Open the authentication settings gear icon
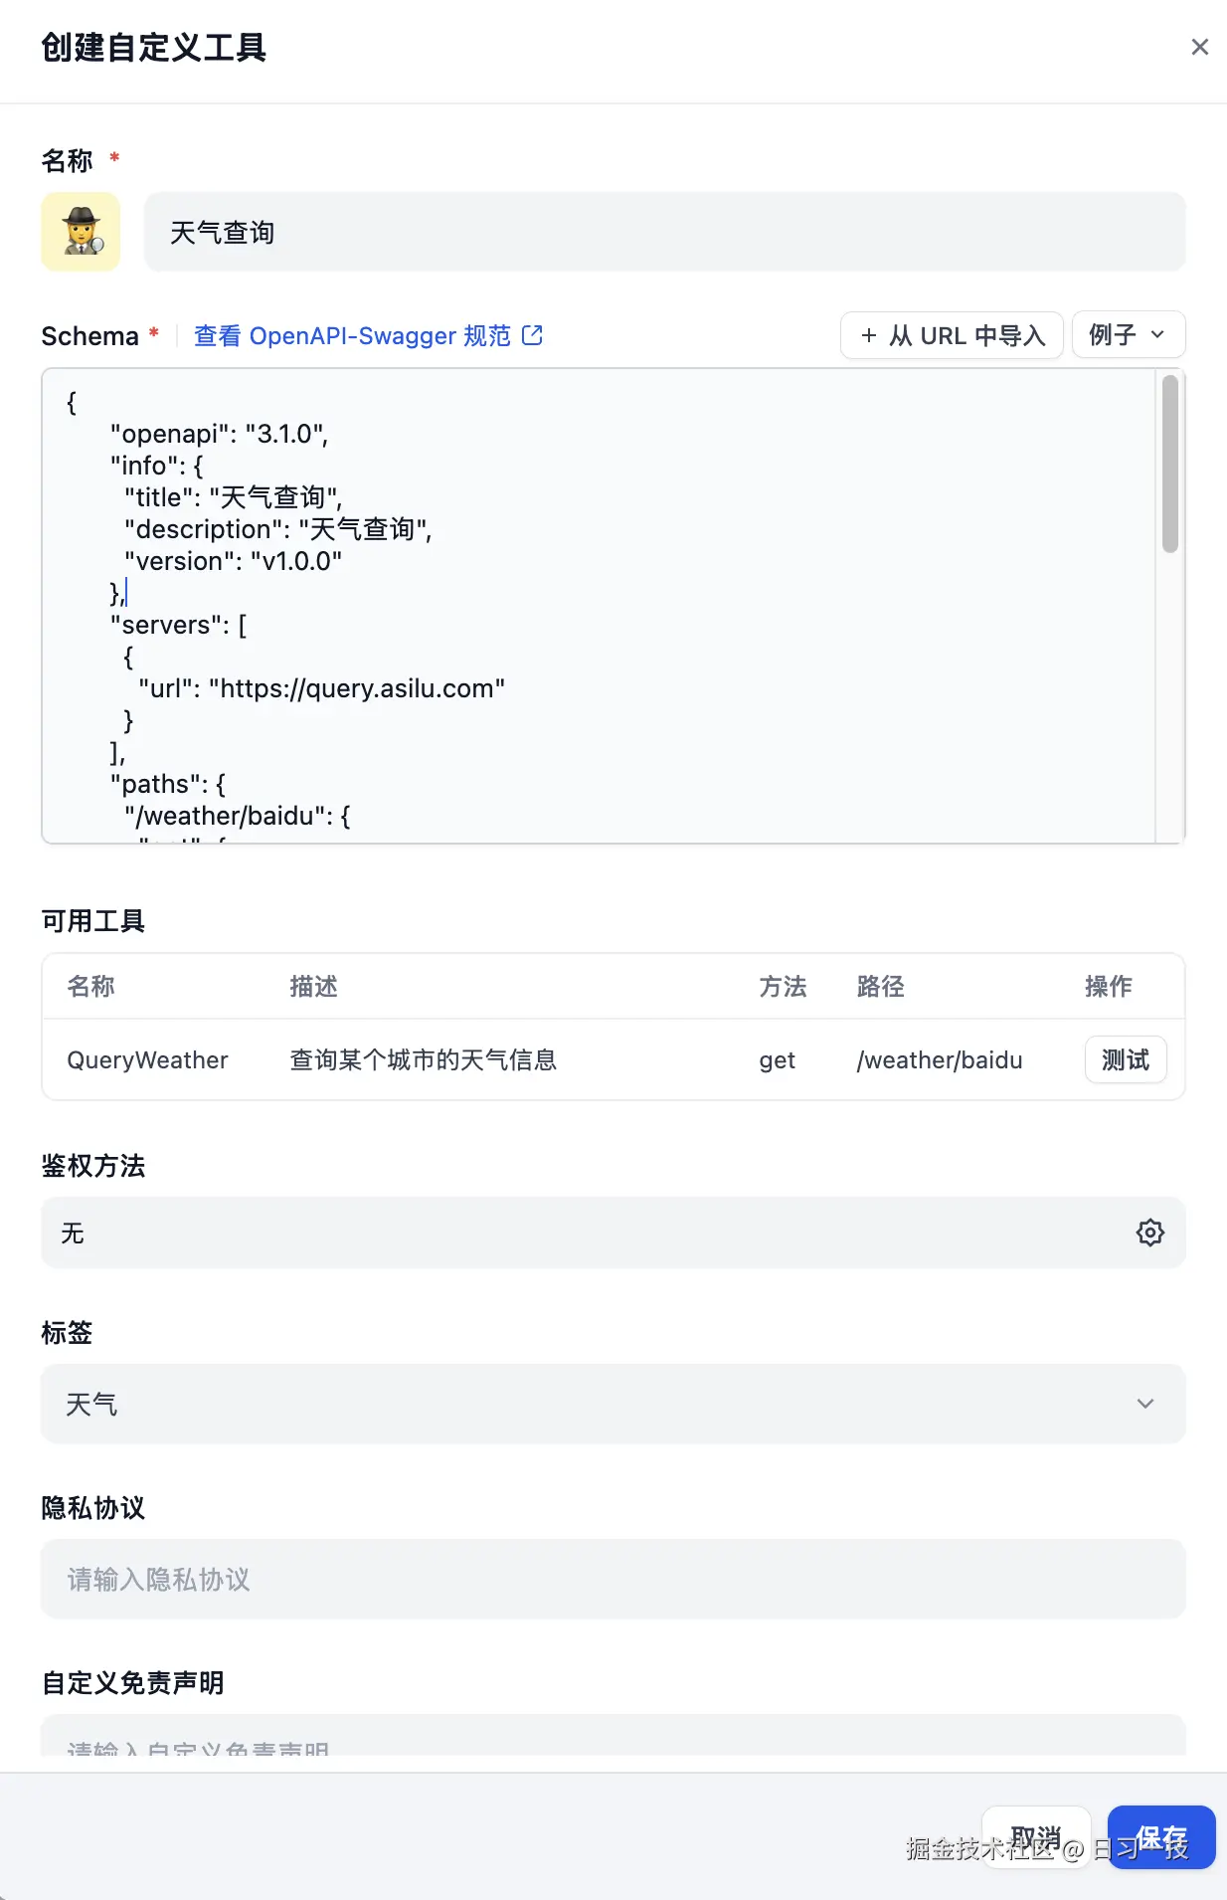Screen dimensions: 1227x1900 (x=1149, y=1233)
